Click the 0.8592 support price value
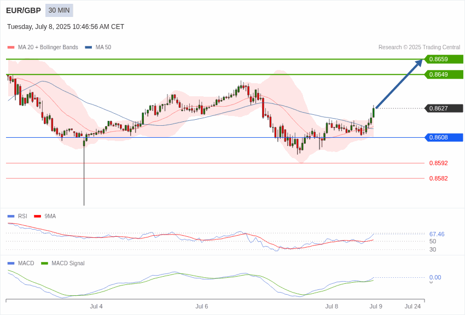The image size is (465, 315). pos(439,164)
